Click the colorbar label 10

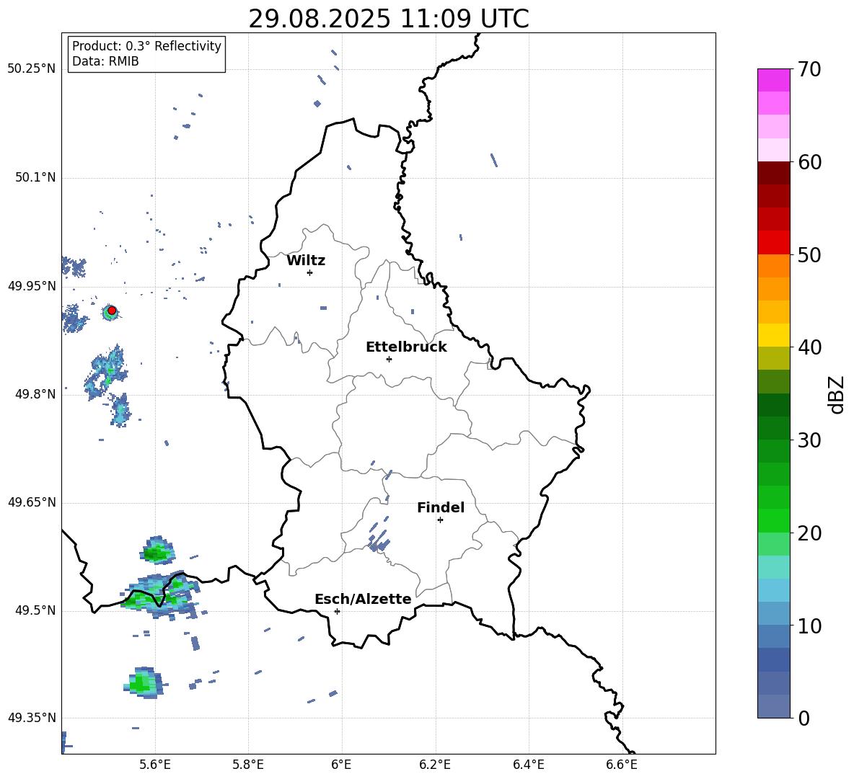click(809, 626)
